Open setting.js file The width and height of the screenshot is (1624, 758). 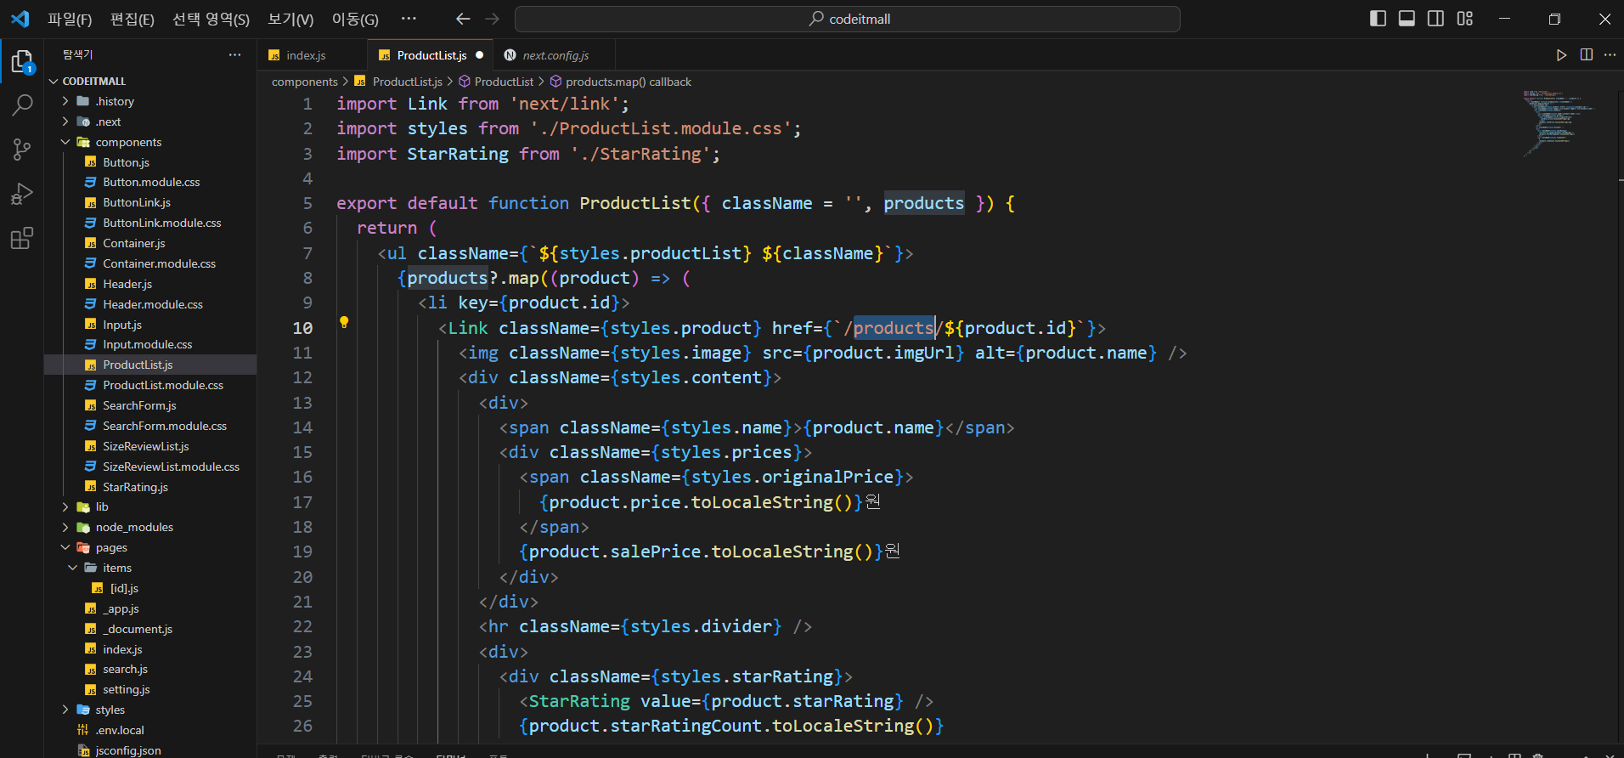tap(150, 689)
